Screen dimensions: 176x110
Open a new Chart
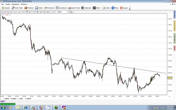96,8
